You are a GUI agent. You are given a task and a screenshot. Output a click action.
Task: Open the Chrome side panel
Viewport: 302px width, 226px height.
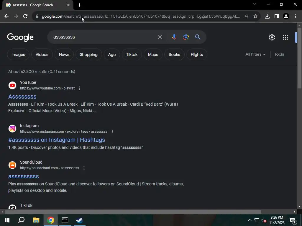tap(277, 16)
